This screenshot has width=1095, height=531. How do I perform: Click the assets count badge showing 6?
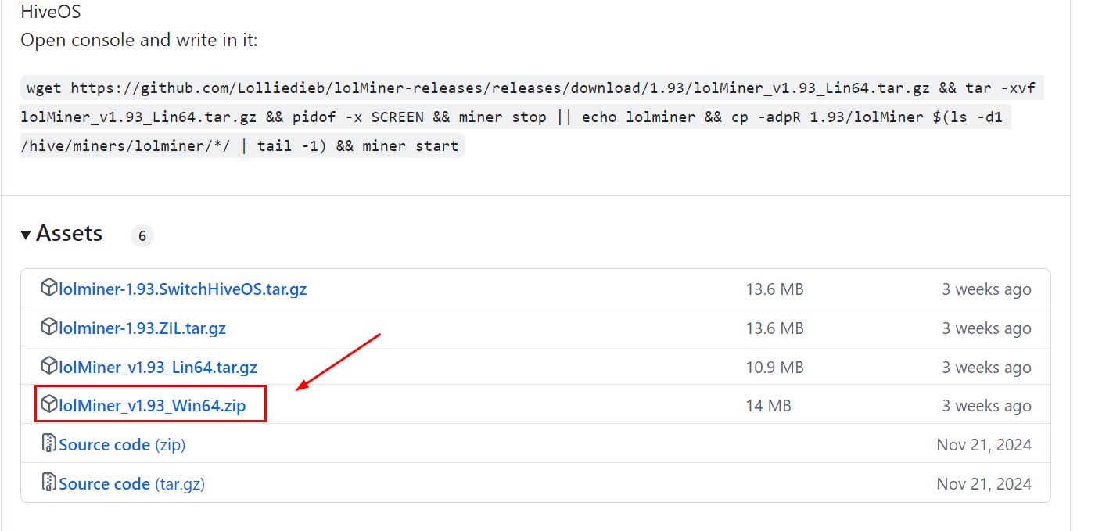point(142,235)
